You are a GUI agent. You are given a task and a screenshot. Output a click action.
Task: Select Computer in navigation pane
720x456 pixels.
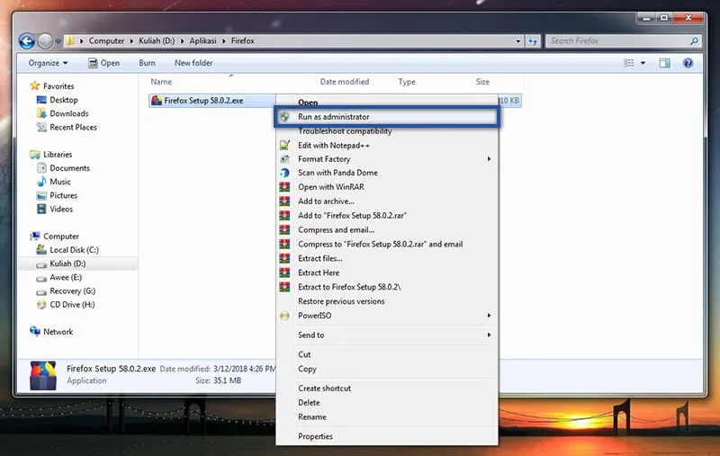(54, 237)
